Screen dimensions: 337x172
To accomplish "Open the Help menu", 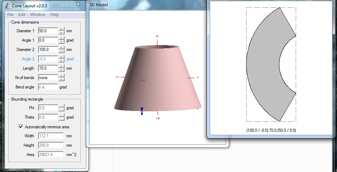I will [54, 15].
